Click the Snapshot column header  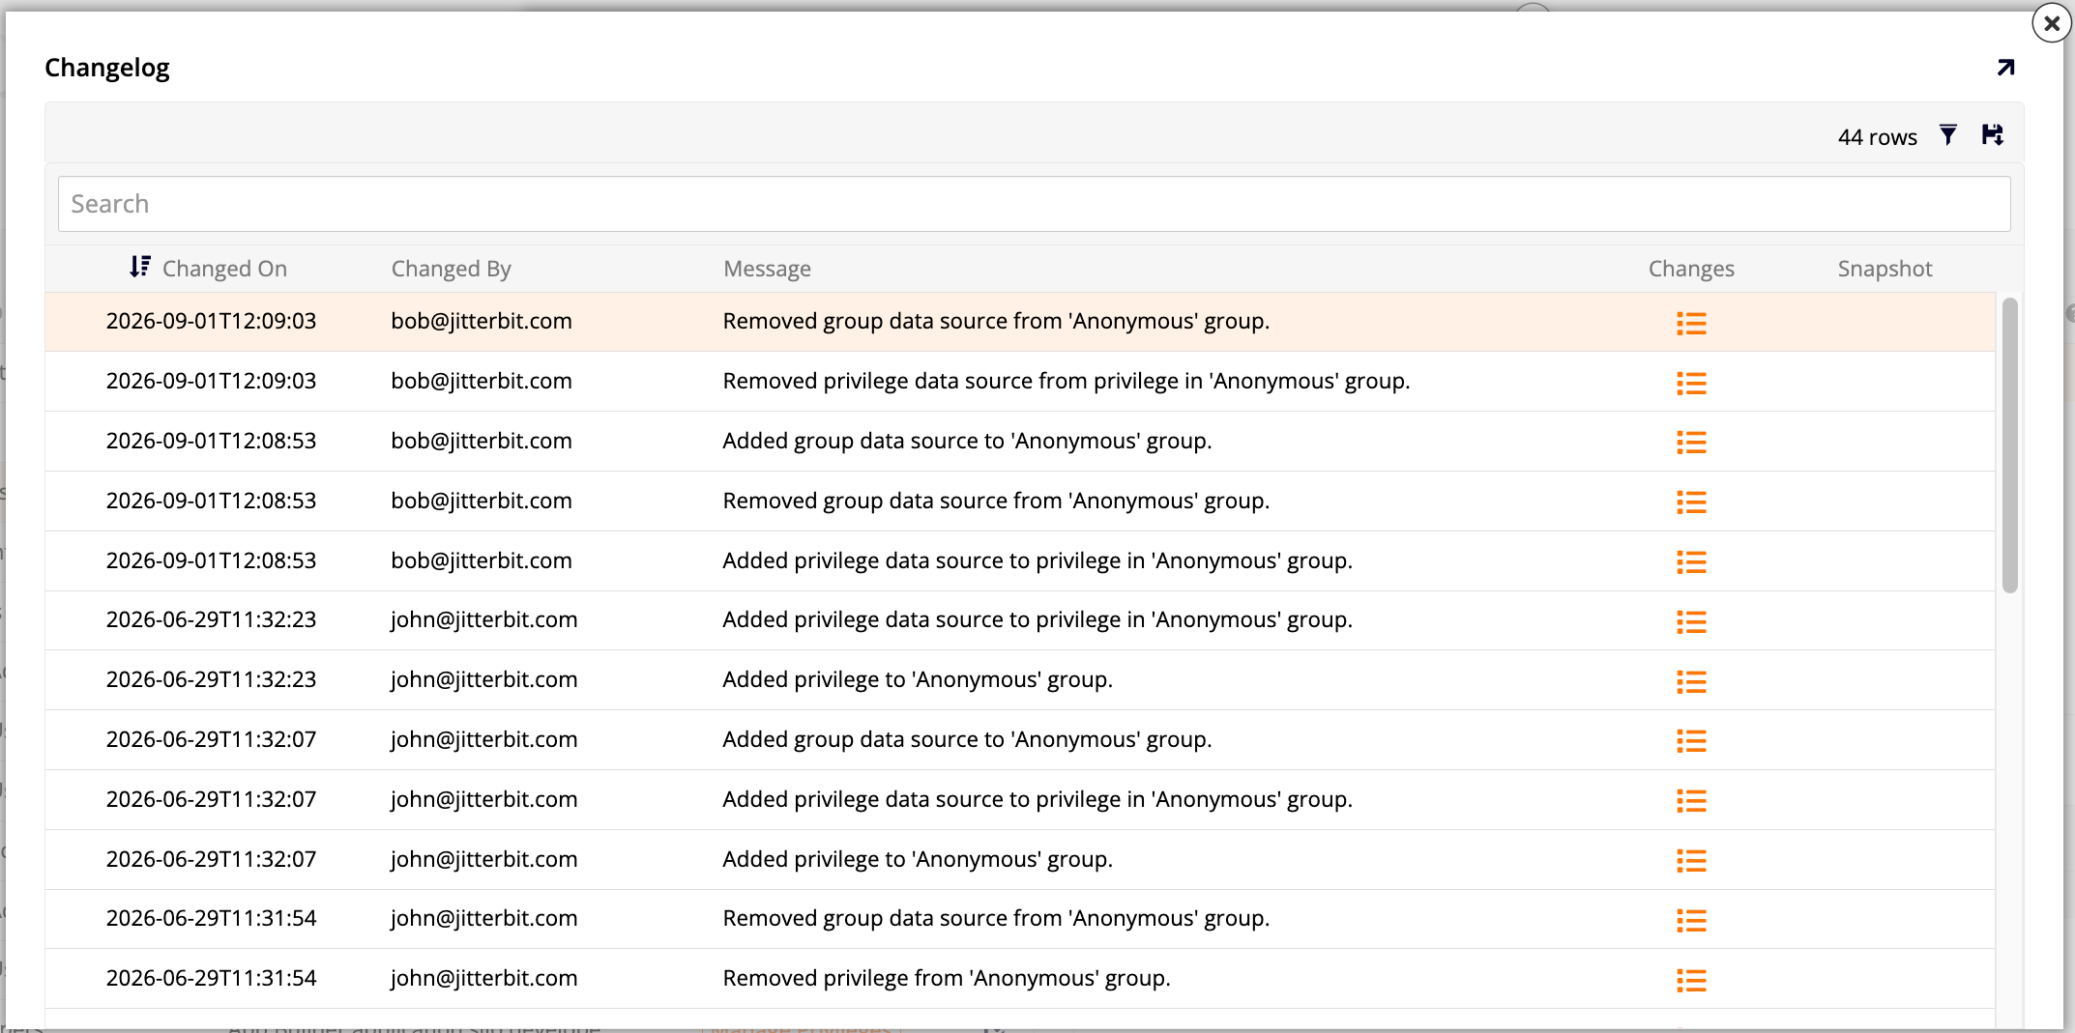(1885, 269)
